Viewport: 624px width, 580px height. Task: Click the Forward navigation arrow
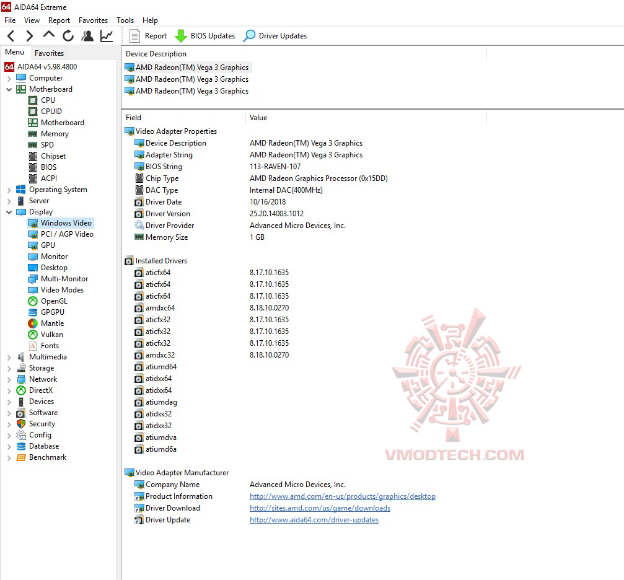(x=29, y=36)
